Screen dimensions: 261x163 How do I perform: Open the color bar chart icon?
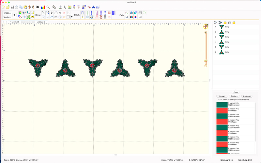[43, 7]
